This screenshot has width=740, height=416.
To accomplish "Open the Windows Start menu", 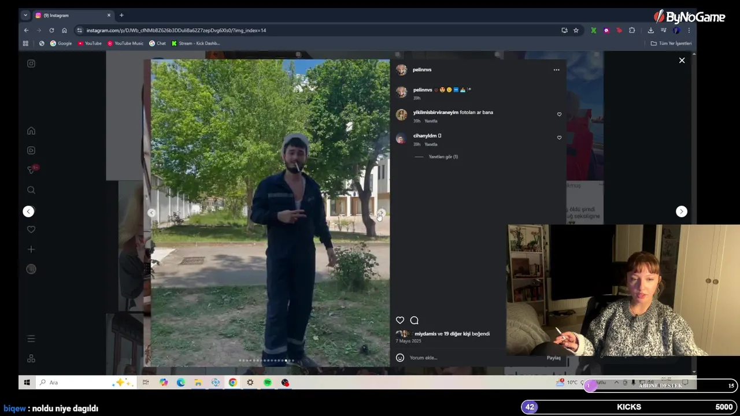I will pos(27,382).
